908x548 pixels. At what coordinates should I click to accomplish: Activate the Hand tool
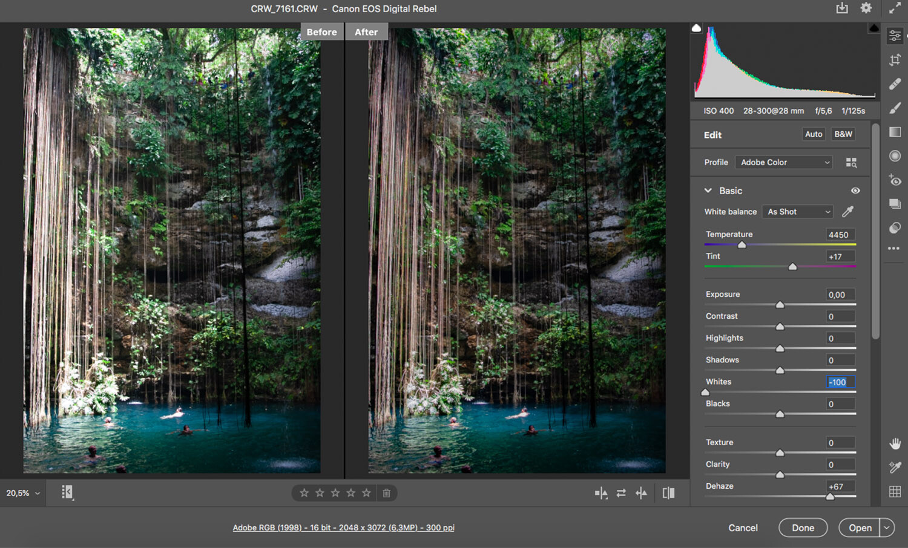895,443
